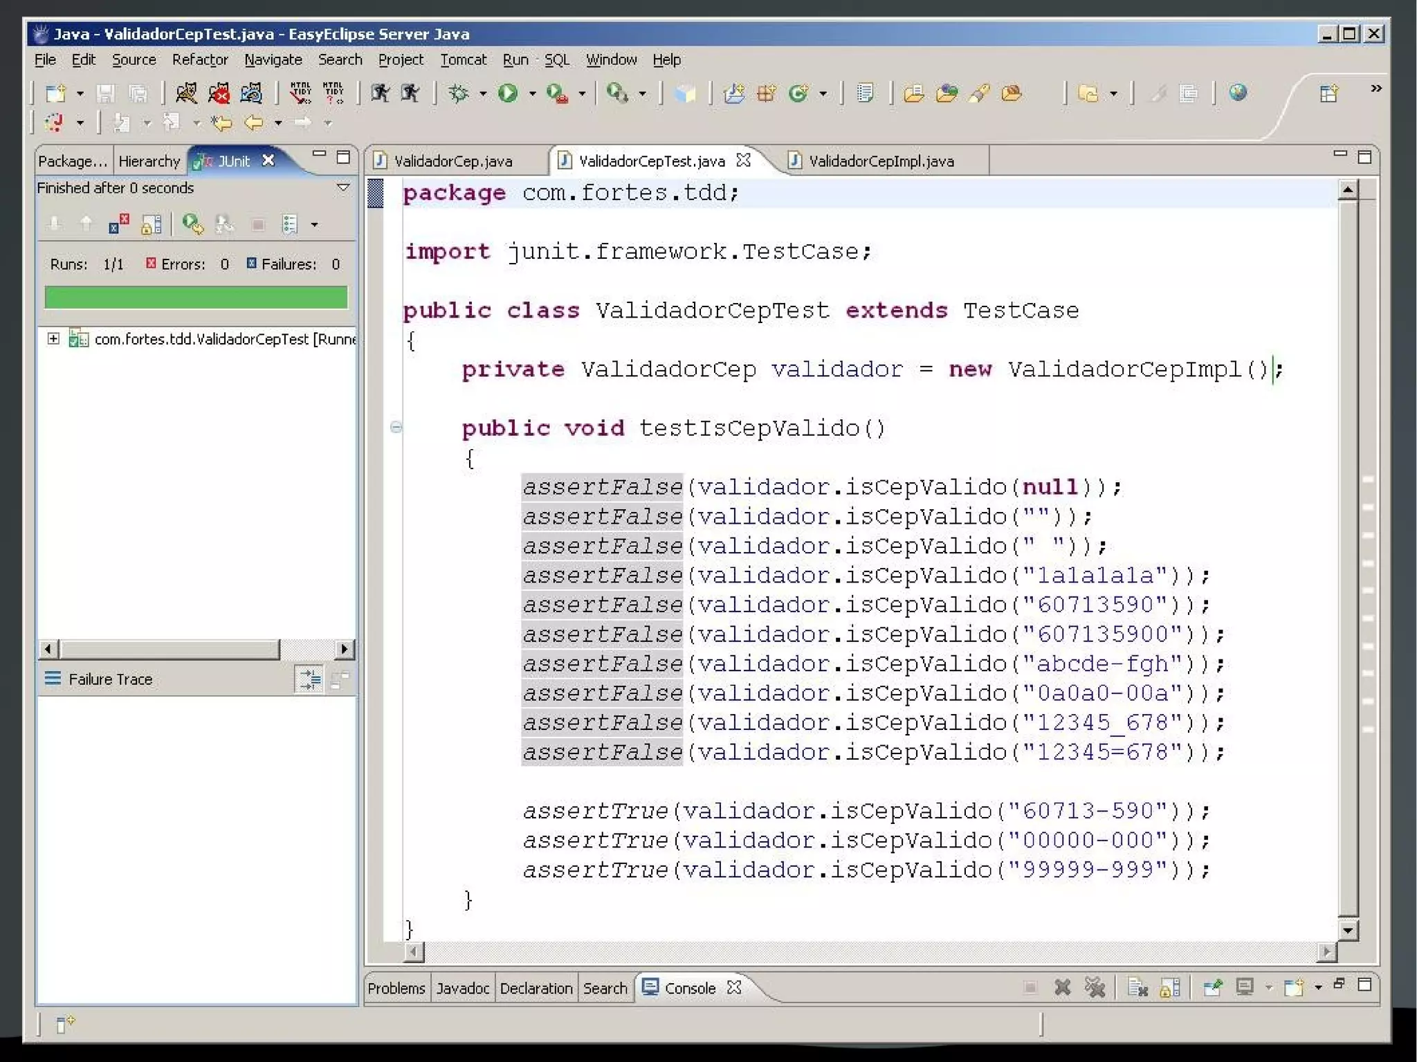Toggle filter stack trace in Failure Trace
The width and height of the screenshot is (1417, 1062).
309,679
